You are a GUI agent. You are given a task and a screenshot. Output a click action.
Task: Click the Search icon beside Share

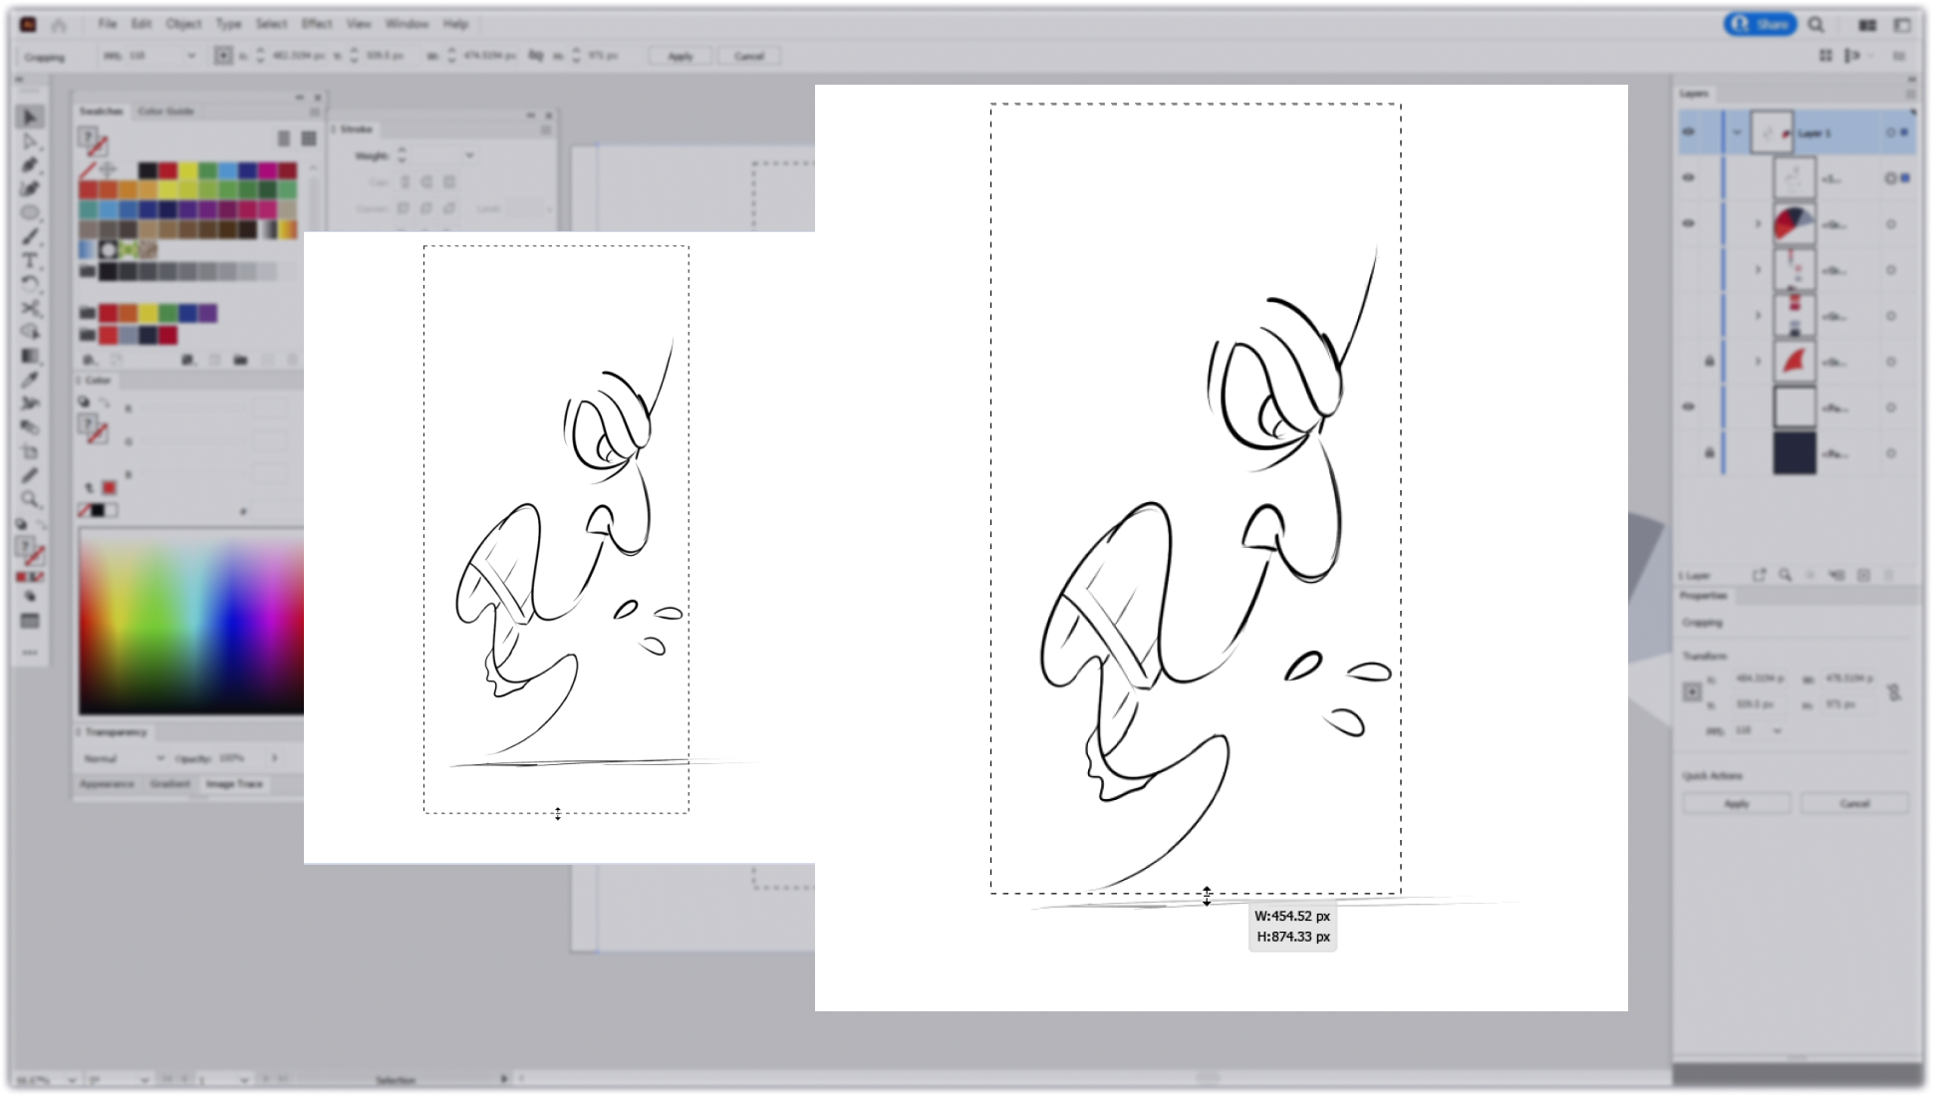click(x=1816, y=25)
